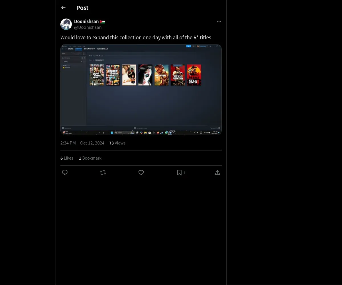Repost using the retweet arrows icon

pyautogui.click(x=103, y=172)
